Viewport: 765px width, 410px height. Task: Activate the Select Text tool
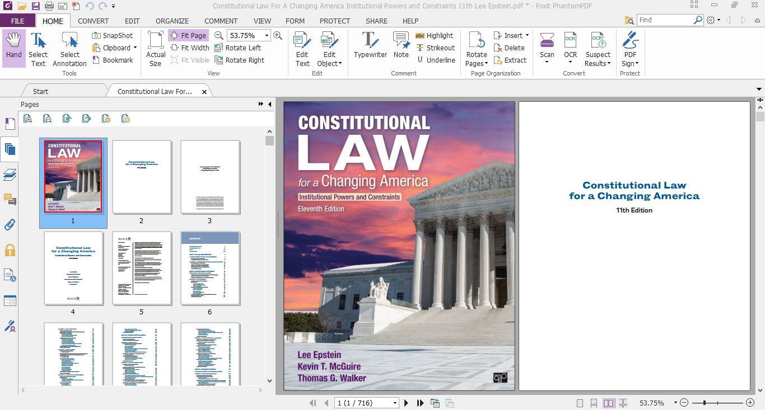pos(38,49)
